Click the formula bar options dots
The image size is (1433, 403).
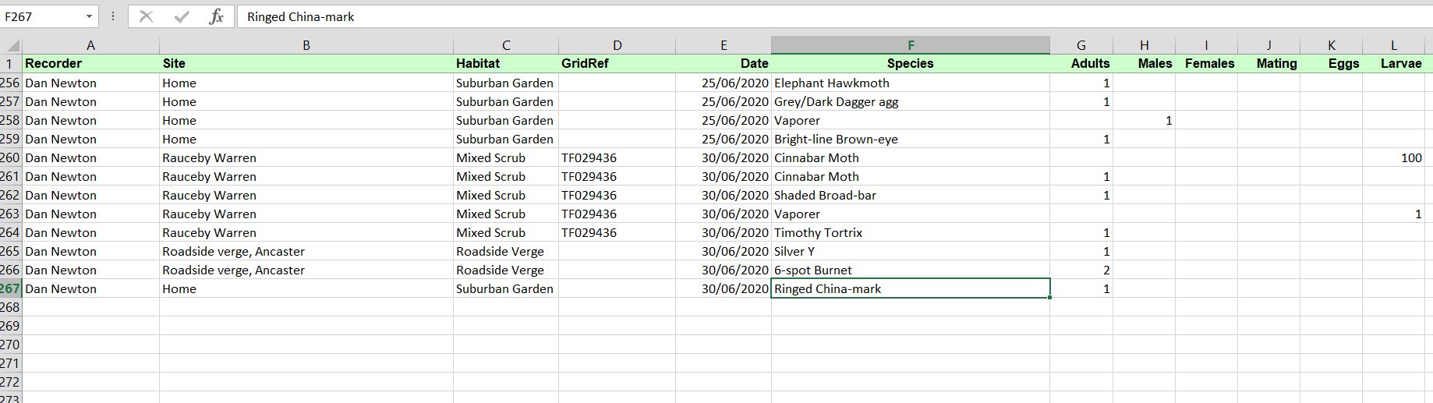click(113, 16)
